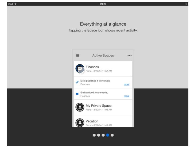Click 'more' link for Elliot's file version
Viewport: 194px width, 147px height.
[127, 84]
